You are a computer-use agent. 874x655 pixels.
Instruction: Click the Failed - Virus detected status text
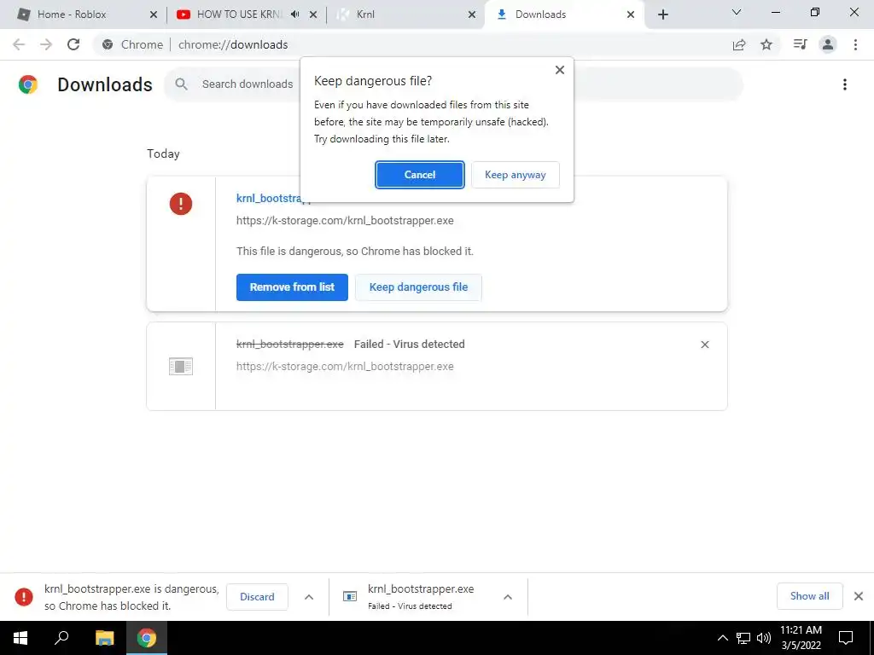(x=409, y=345)
